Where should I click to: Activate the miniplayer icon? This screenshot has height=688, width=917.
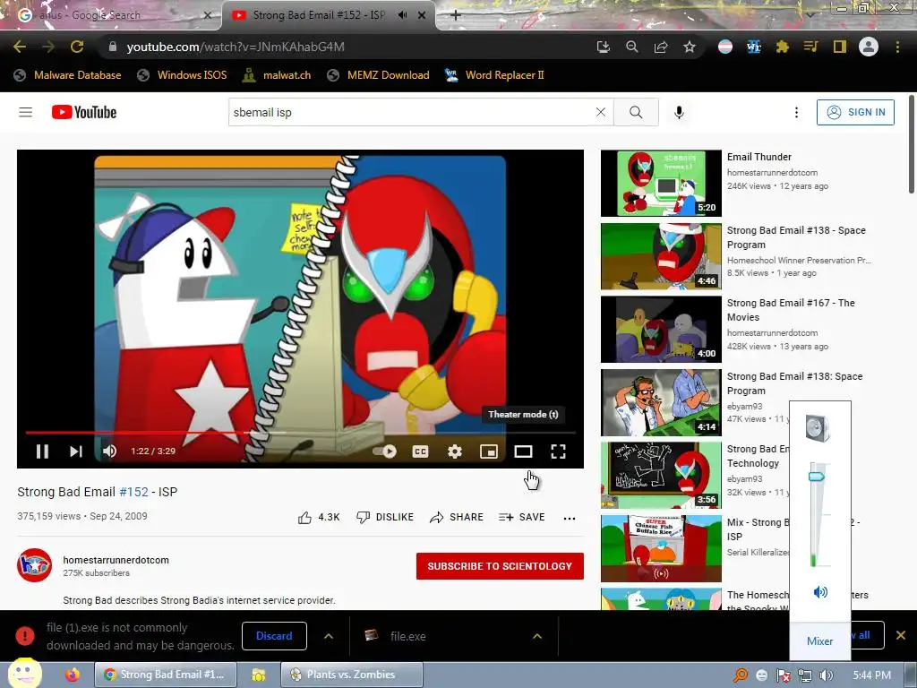489,451
